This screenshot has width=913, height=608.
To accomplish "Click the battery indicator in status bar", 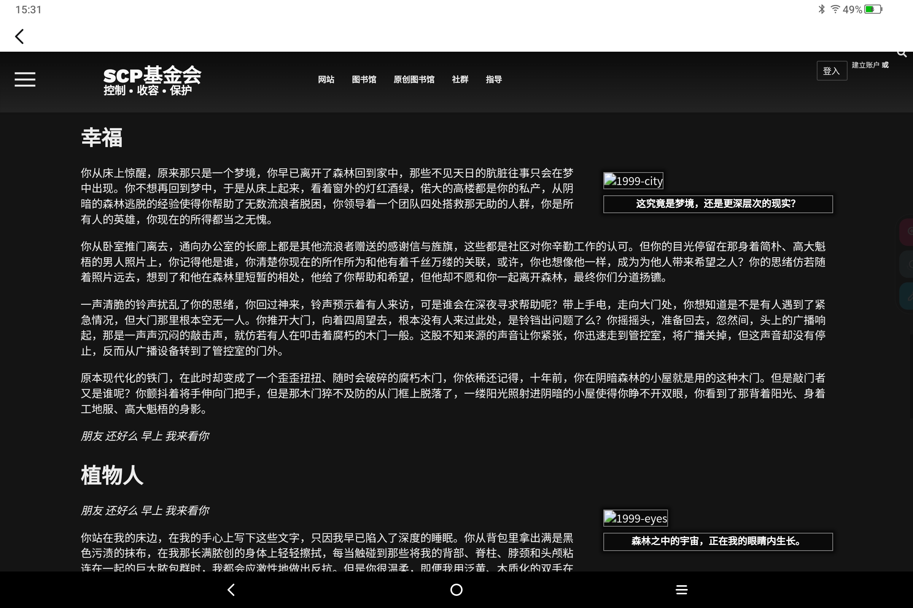I will [x=873, y=9].
